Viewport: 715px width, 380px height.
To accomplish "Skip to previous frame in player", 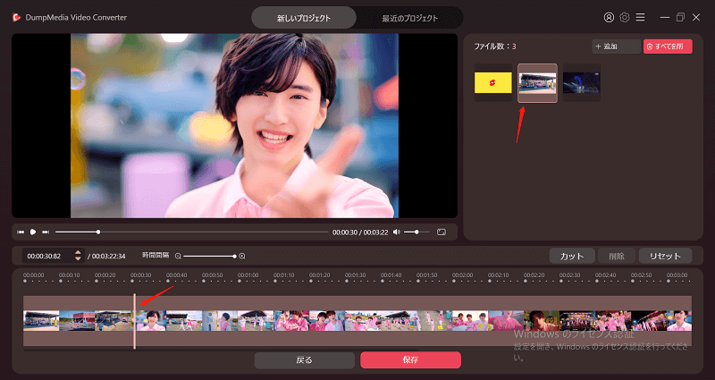I will click(21, 232).
